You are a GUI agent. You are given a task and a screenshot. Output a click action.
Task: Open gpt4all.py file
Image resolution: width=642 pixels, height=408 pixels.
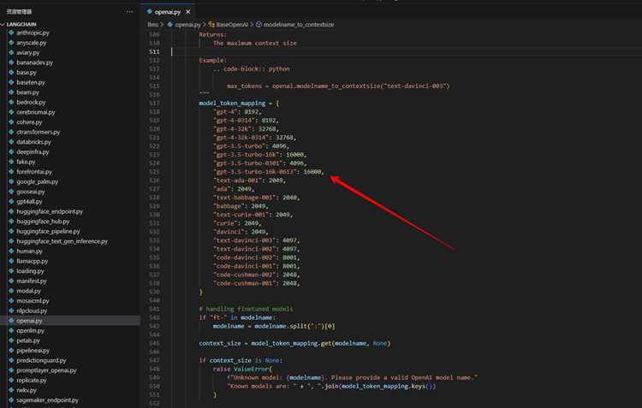click(x=29, y=202)
